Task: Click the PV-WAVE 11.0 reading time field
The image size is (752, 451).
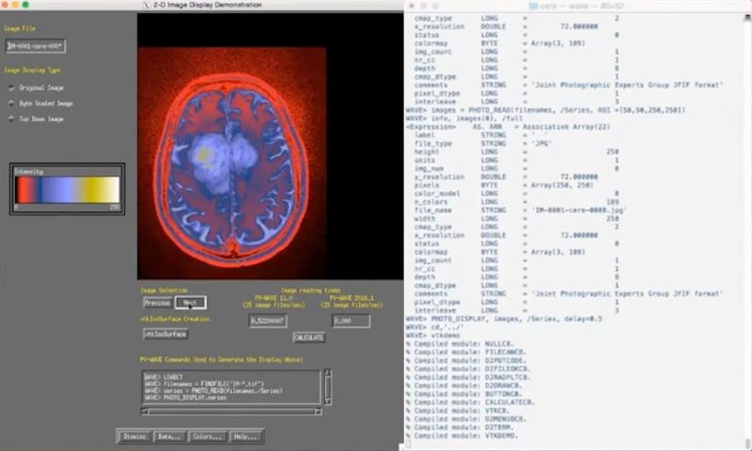Action: coord(268,320)
